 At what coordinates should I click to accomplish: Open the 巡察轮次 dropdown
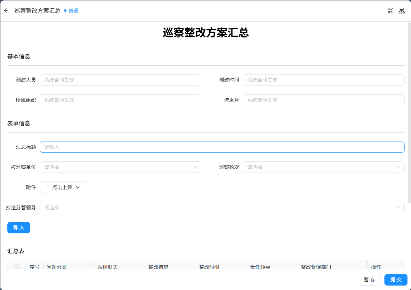pos(323,167)
